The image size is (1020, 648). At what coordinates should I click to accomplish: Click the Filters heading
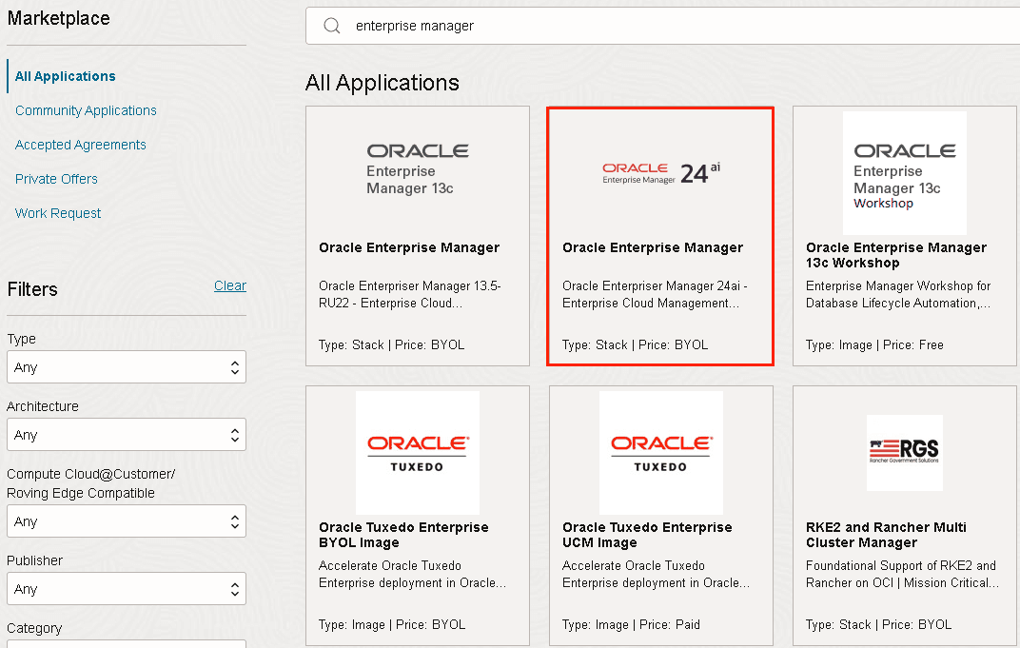coord(32,289)
